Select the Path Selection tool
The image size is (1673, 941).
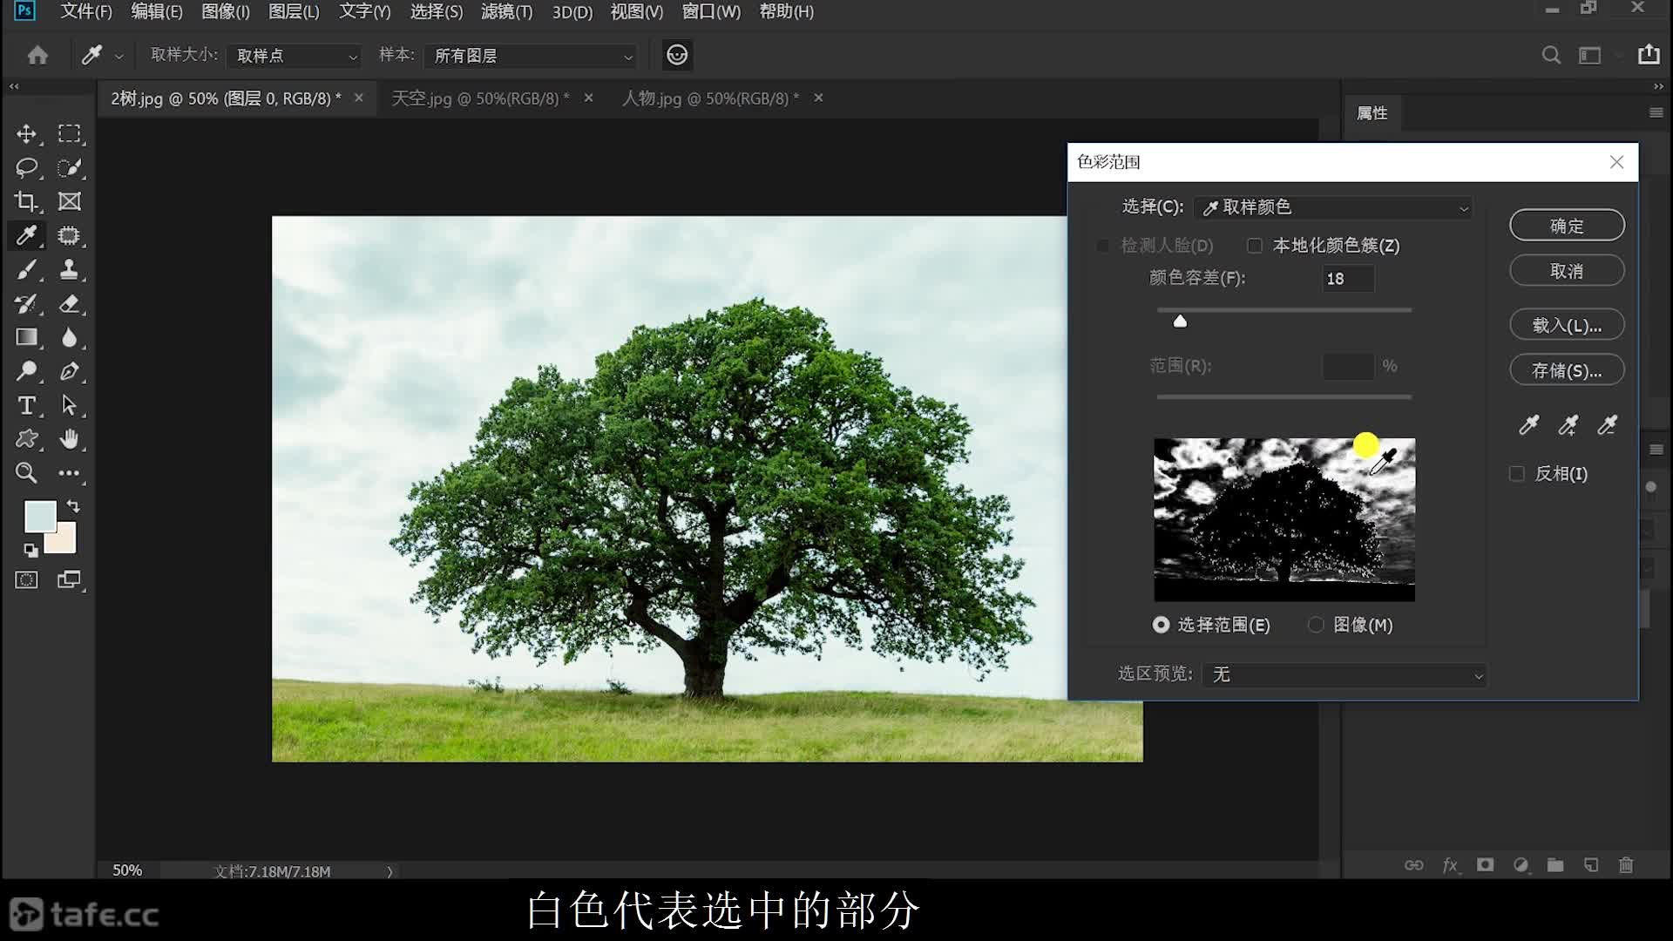(69, 405)
